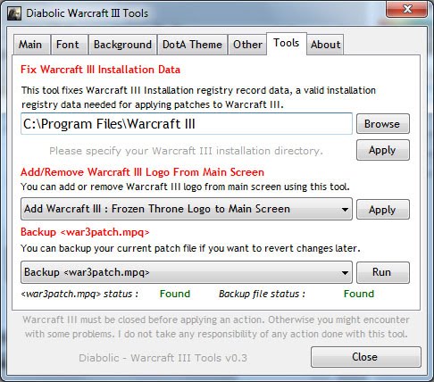Click the backup combo box arrow
434x382 pixels.
click(345, 273)
